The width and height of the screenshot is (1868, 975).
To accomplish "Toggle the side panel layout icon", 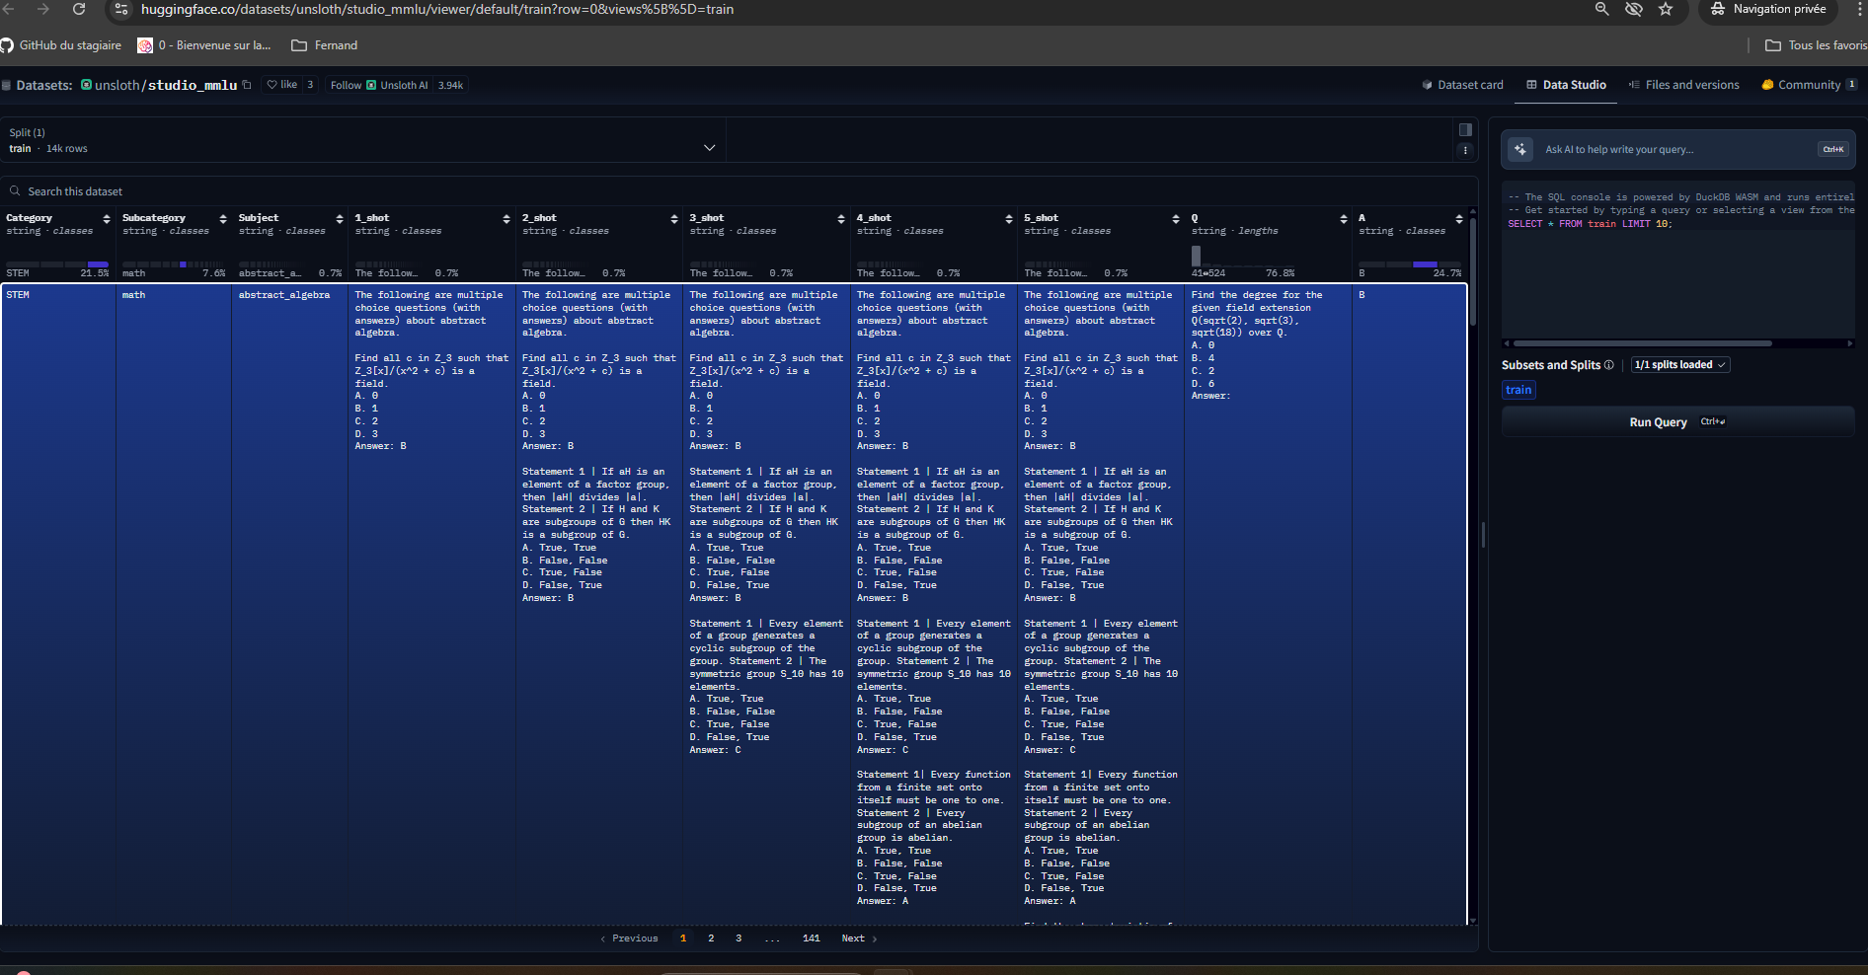I will (x=1465, y=129).
